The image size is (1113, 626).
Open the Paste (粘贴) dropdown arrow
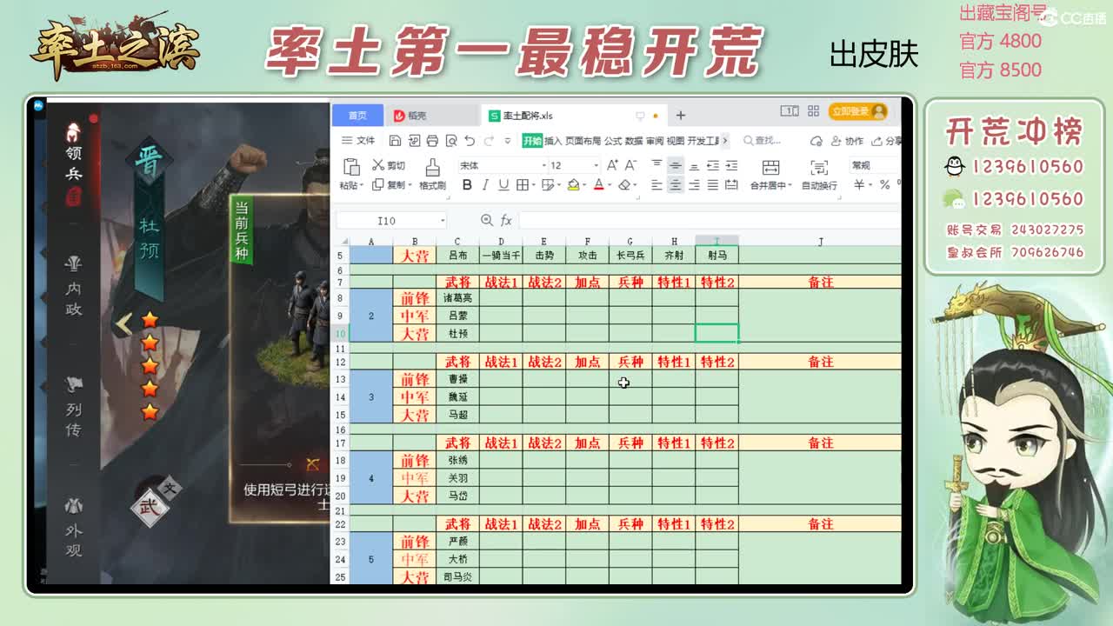click(x=360, y=185)
